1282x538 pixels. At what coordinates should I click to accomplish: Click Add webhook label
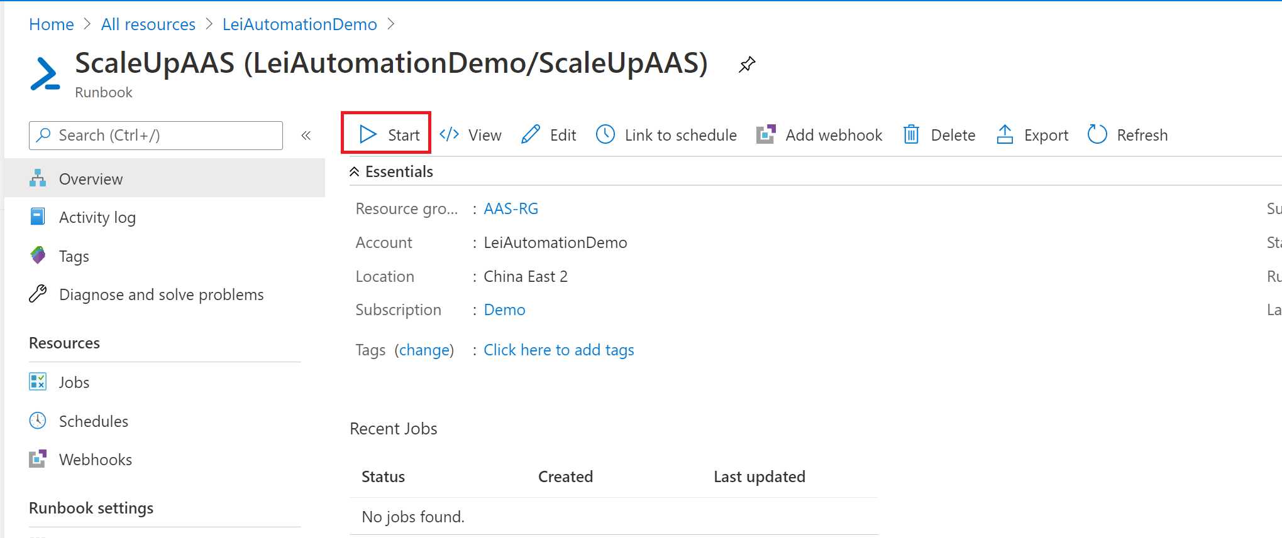(x=834, y=135)
